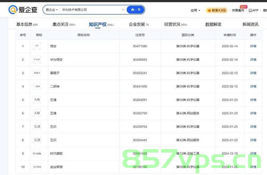Open the 金丝银镝 trademark thumbnail

37,167
